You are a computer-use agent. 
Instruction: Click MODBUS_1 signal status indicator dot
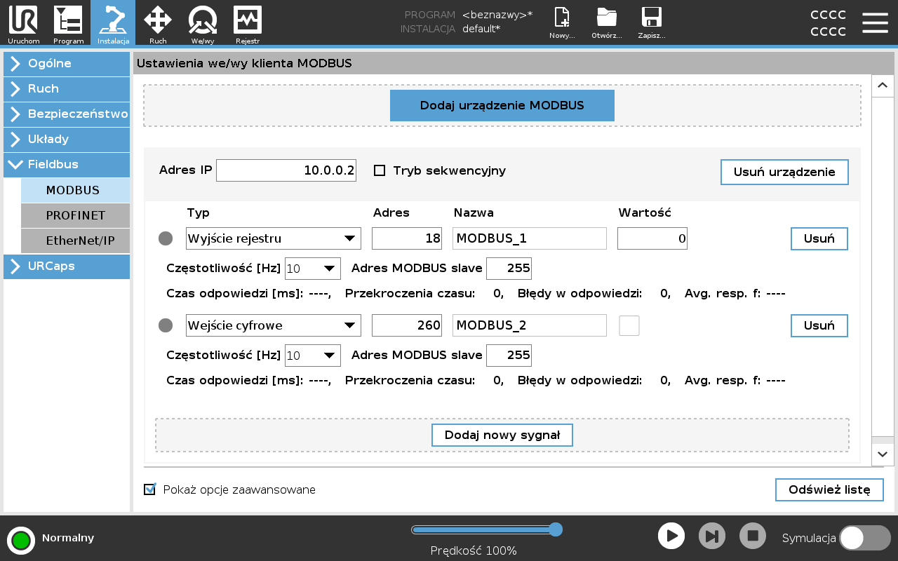coord(166,238)
